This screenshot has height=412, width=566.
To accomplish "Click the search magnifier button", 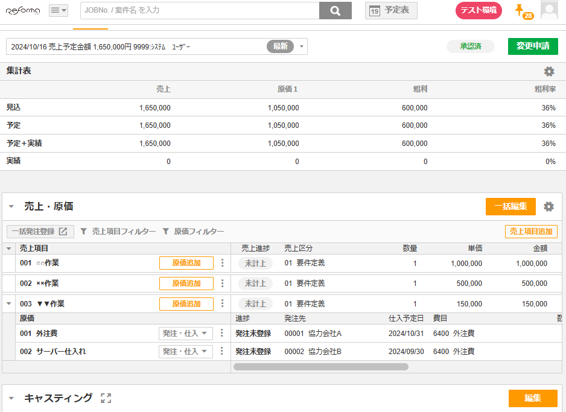I will 335,10.
